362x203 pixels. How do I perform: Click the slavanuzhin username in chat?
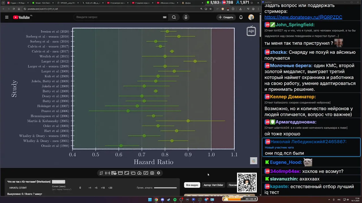click(283, 179)
